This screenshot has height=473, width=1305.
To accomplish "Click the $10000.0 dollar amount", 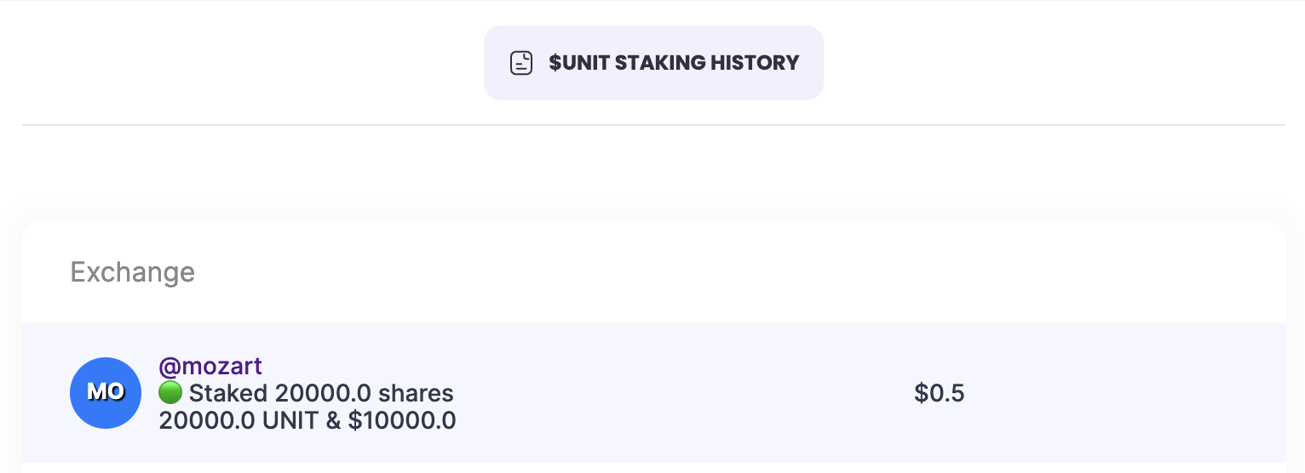I will tap(402, 420).
